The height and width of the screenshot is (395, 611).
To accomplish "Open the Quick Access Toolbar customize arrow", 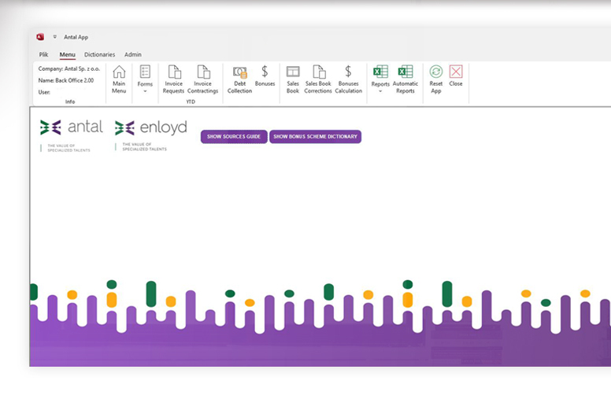I will pos(55,36).
